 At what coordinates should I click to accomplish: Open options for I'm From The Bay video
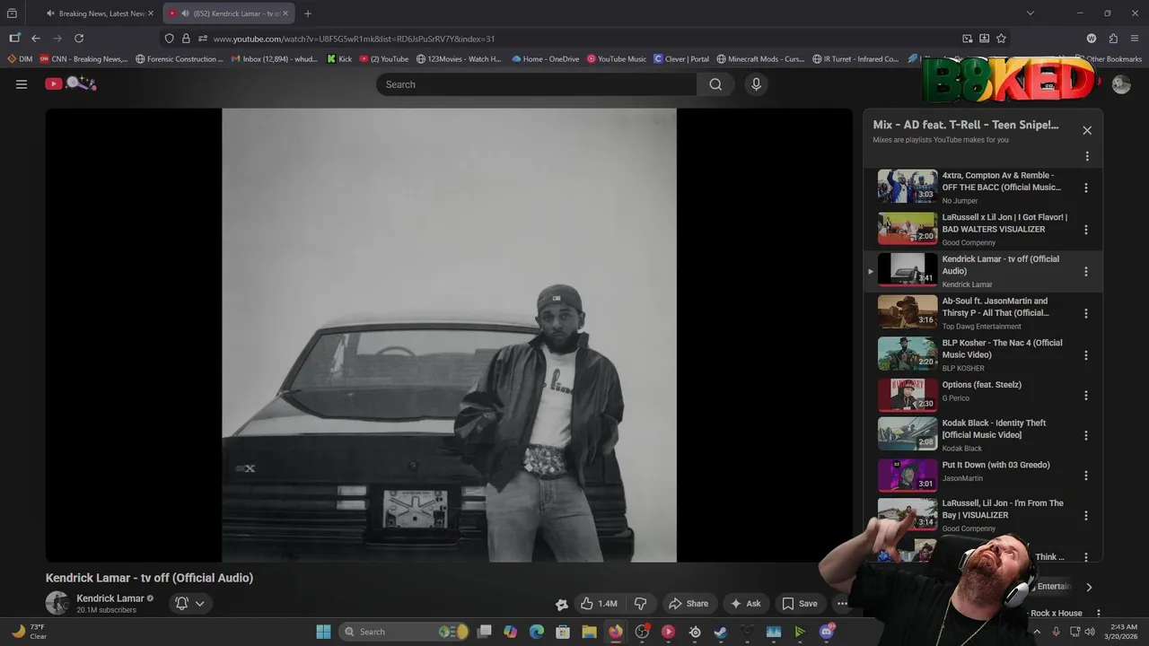click(x=1086, y=516)
